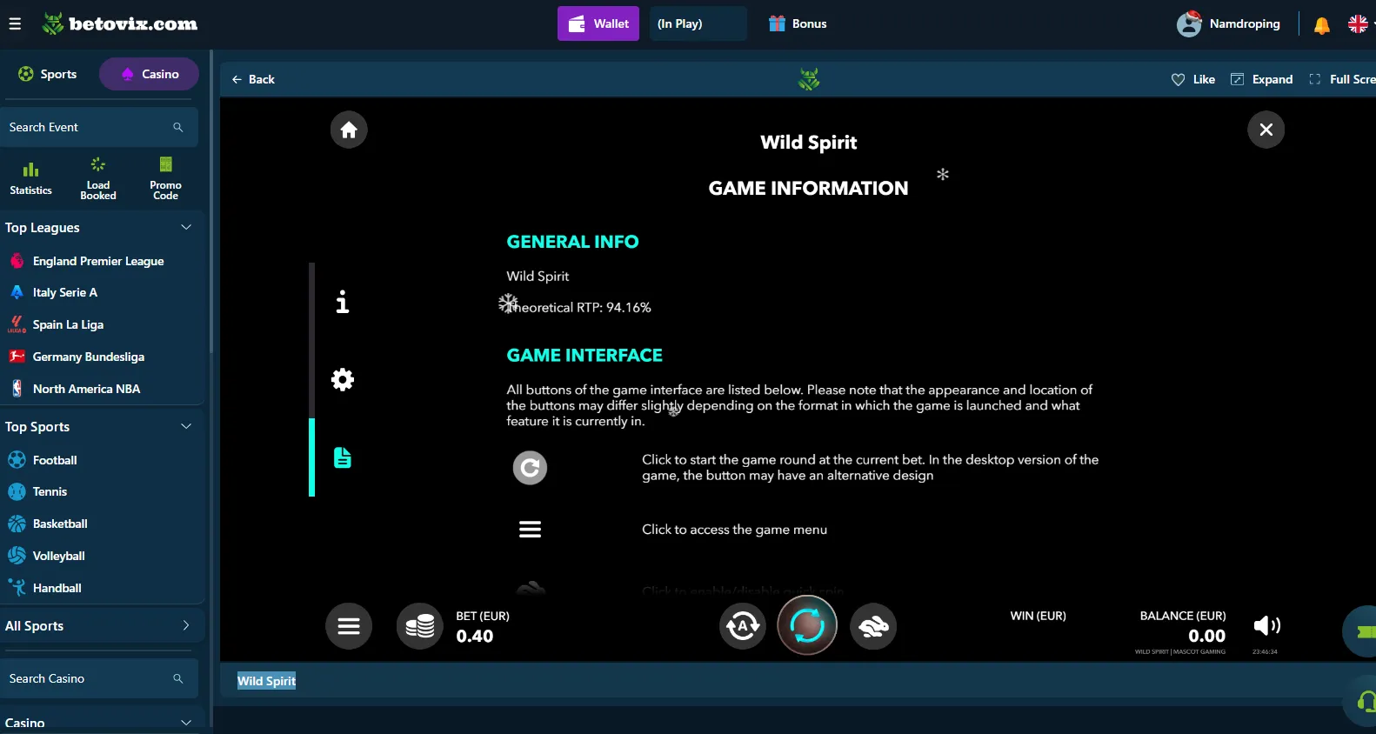Open Statistics
1376x734 pixels.
[30, 177]
